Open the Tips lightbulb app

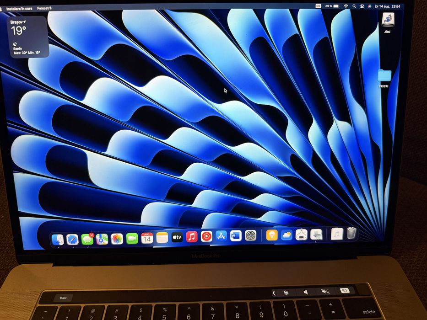pyautogui.click(x=272, y=235)
